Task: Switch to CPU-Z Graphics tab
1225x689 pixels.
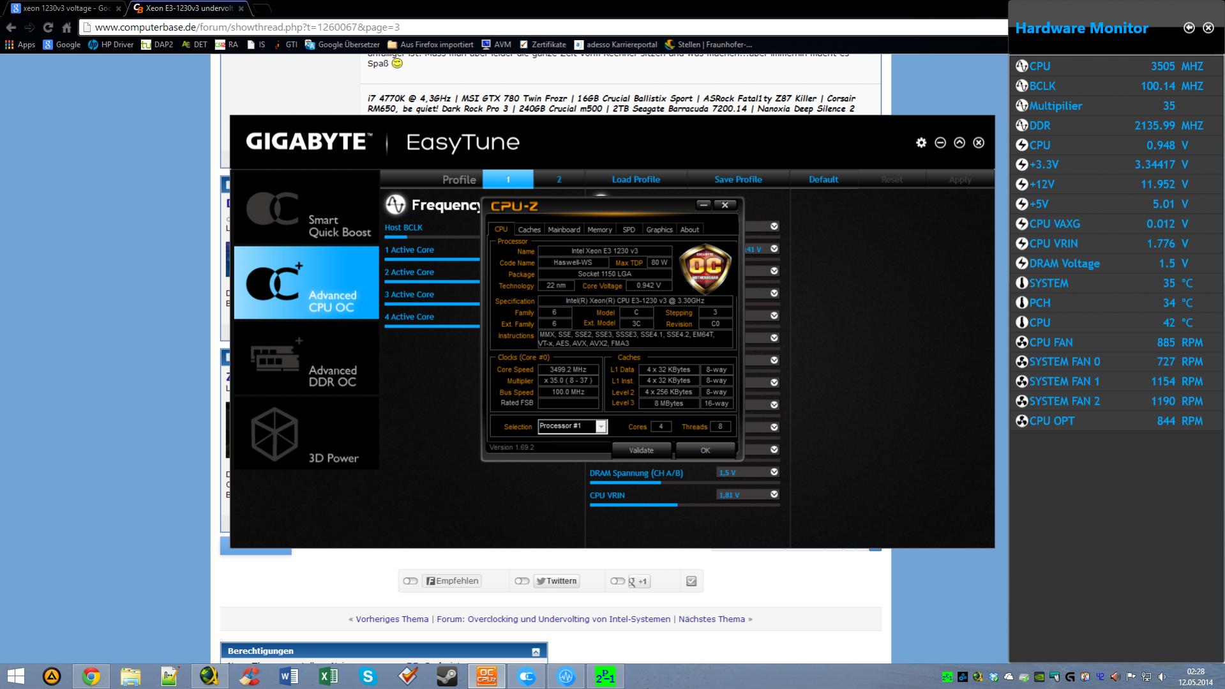Action: (659, 230)
